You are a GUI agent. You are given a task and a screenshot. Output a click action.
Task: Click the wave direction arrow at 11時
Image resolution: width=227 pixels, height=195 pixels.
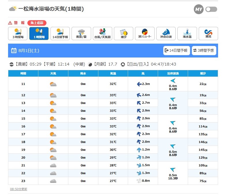pyautogui.click(x=173, y=81)
